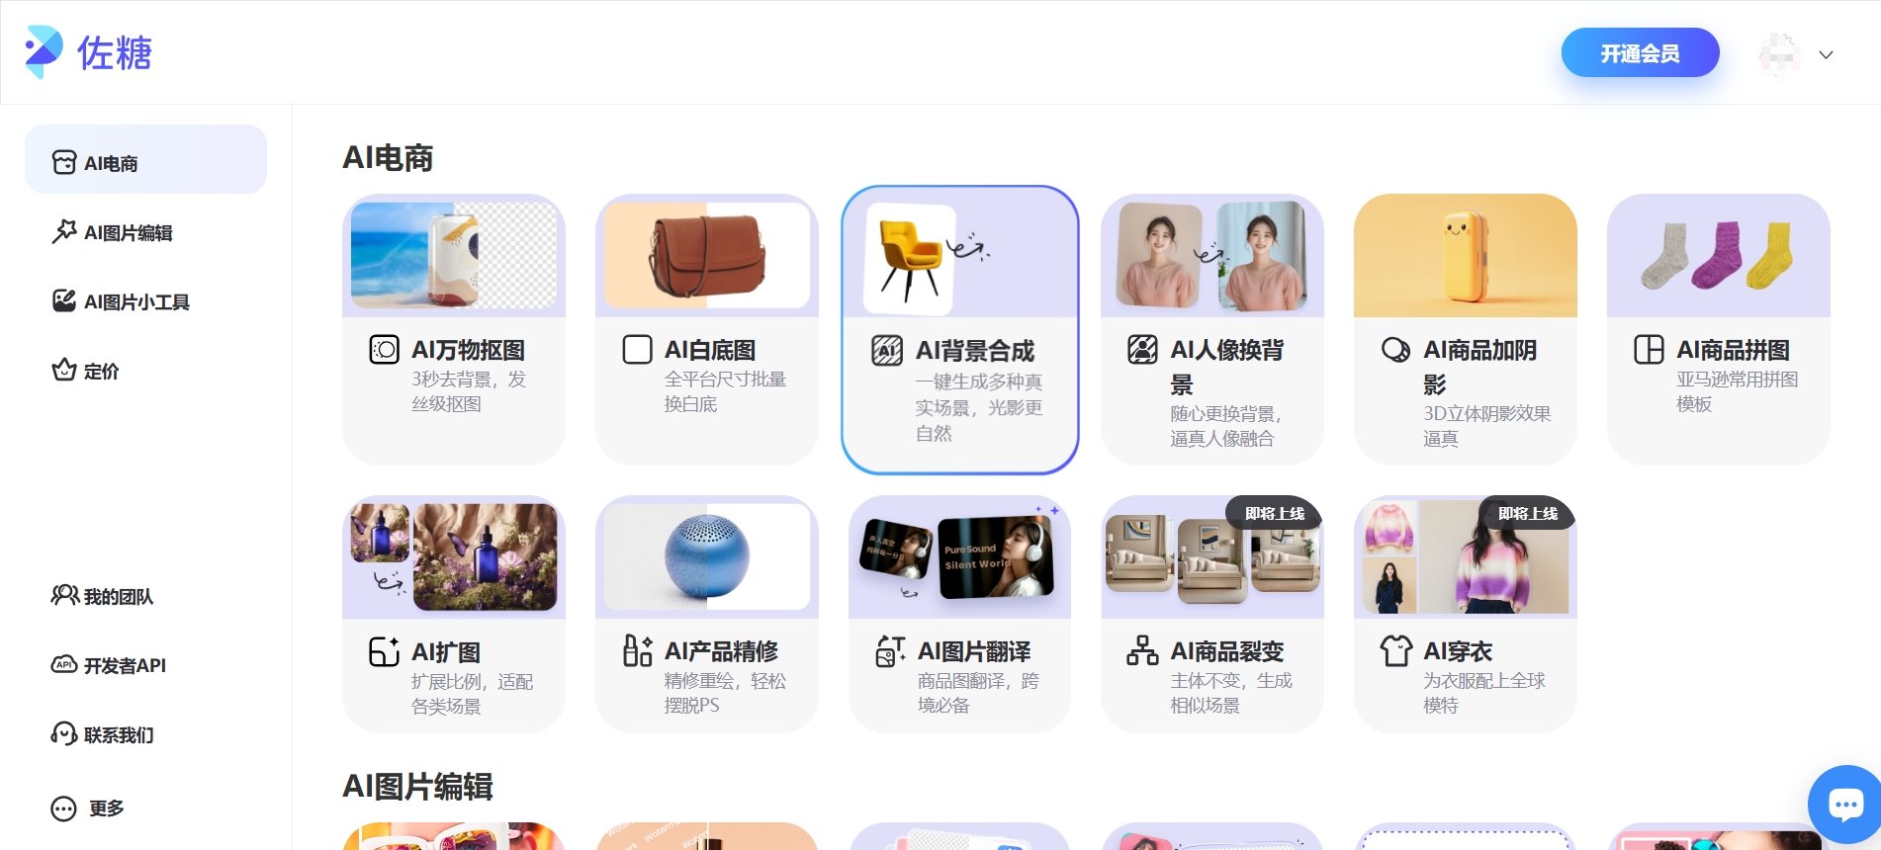Click the AI电商 sidebar shop icon
The height and width of the screenshot is (850, 1881).
pos(64,162)
